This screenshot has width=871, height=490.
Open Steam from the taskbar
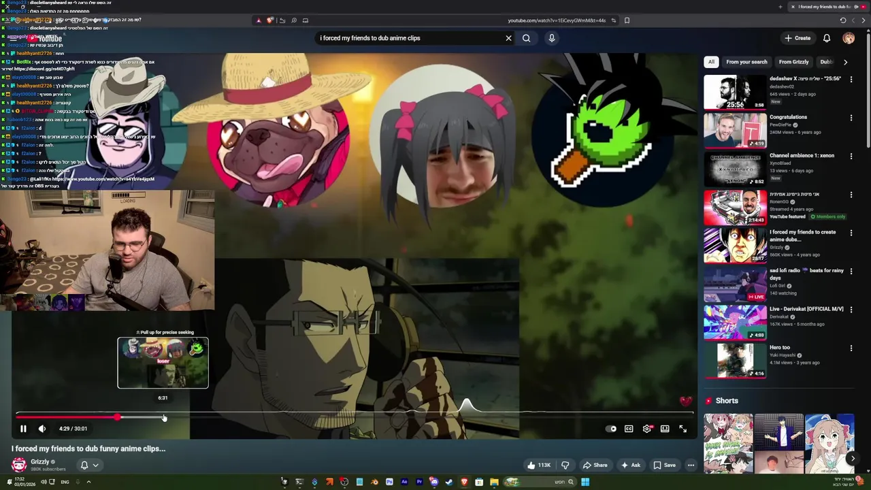[x=449, y=482]
